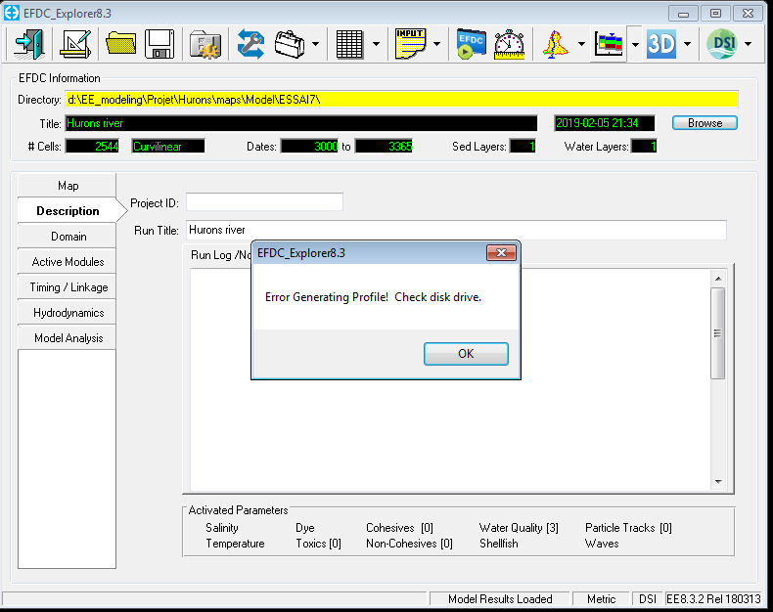Click the Particle Tracks [0] label
This screenshot has height=612, width=773.
click(628, 528)
